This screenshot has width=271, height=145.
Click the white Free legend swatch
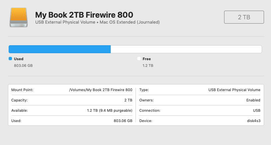click(x=139, y=59)
